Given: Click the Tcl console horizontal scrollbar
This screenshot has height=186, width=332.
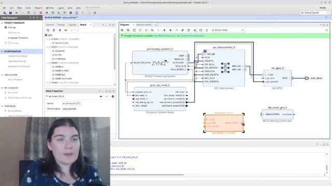Looking at the screenshot, I should tap(147, 175).
